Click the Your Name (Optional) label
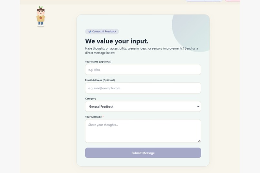The width and height of the screenshot is (260, 173). (x=98, y=62)
